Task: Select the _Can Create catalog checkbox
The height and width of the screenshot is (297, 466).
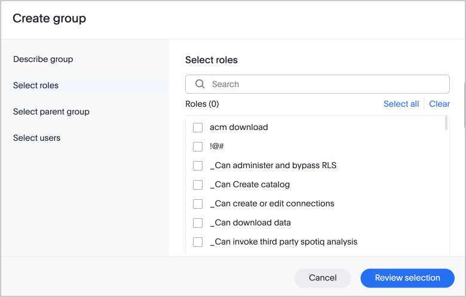Action: coord(198,185)
